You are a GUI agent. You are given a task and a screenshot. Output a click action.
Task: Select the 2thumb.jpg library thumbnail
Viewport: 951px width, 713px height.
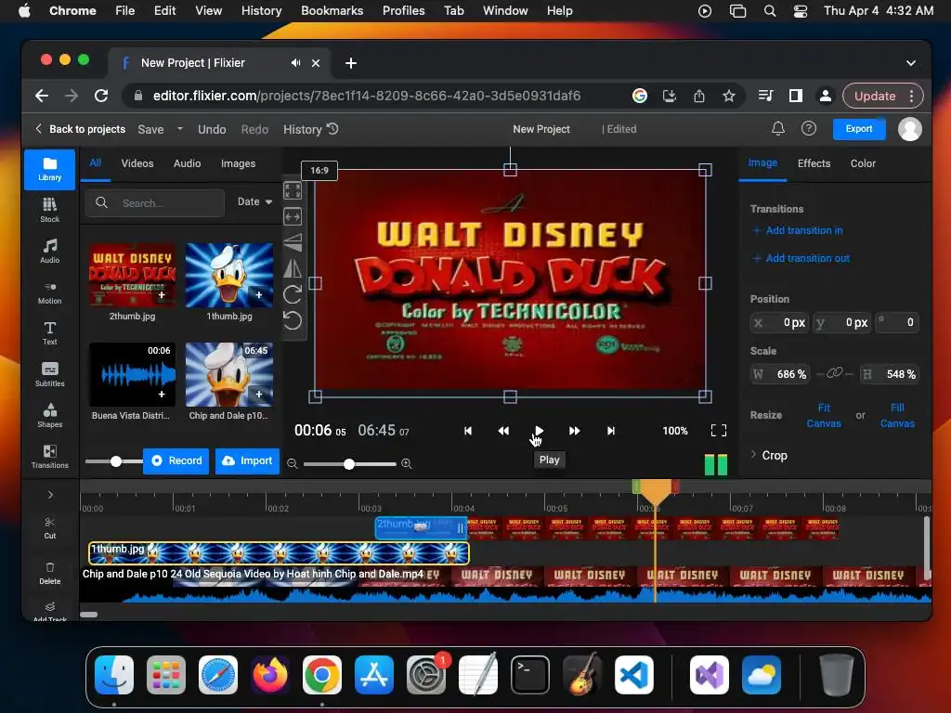click(x=132, y=275)
